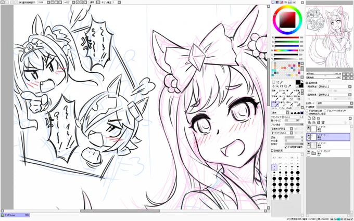
Task: Select the rectangular selection tool
Action: 273,82
